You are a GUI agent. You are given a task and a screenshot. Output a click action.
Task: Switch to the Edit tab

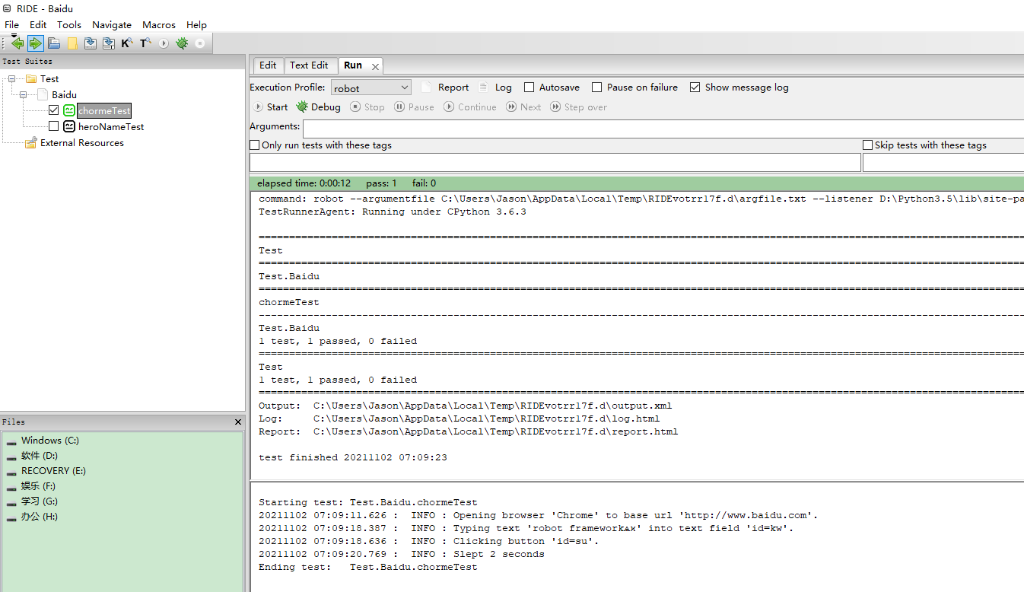[x=267, y=65]
